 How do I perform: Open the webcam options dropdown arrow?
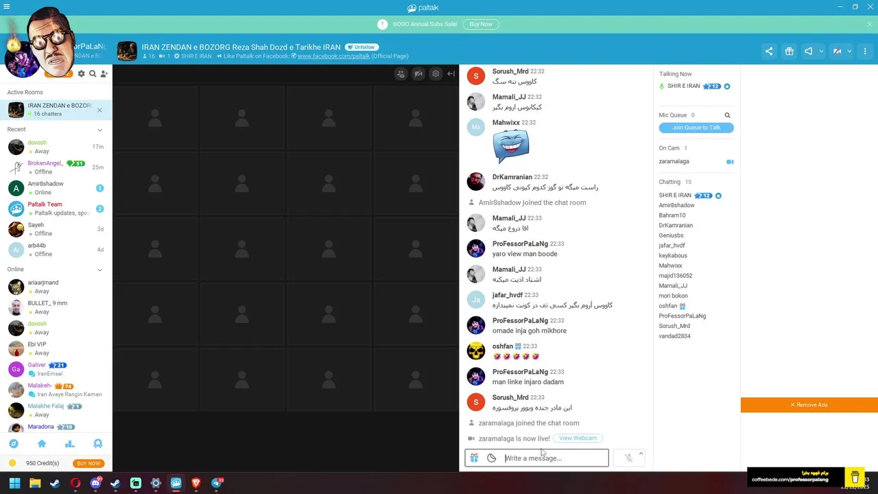point(849,51)
